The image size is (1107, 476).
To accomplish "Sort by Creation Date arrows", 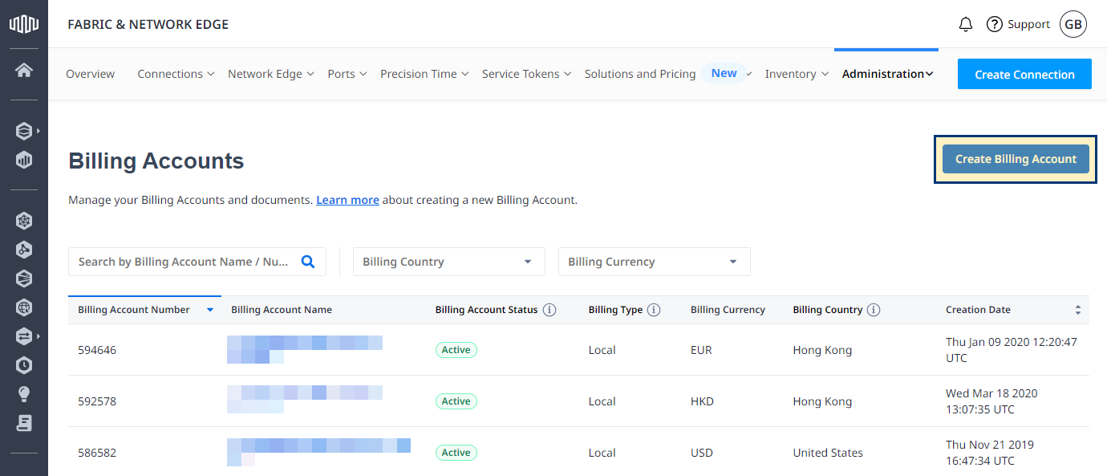I will pyautogui.click(x=1078, y=310).
